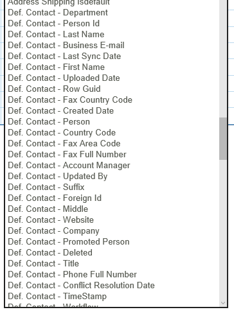Select Def. Contact - Updated By
This screenshot has width=234, height=312.
[112, 177]
